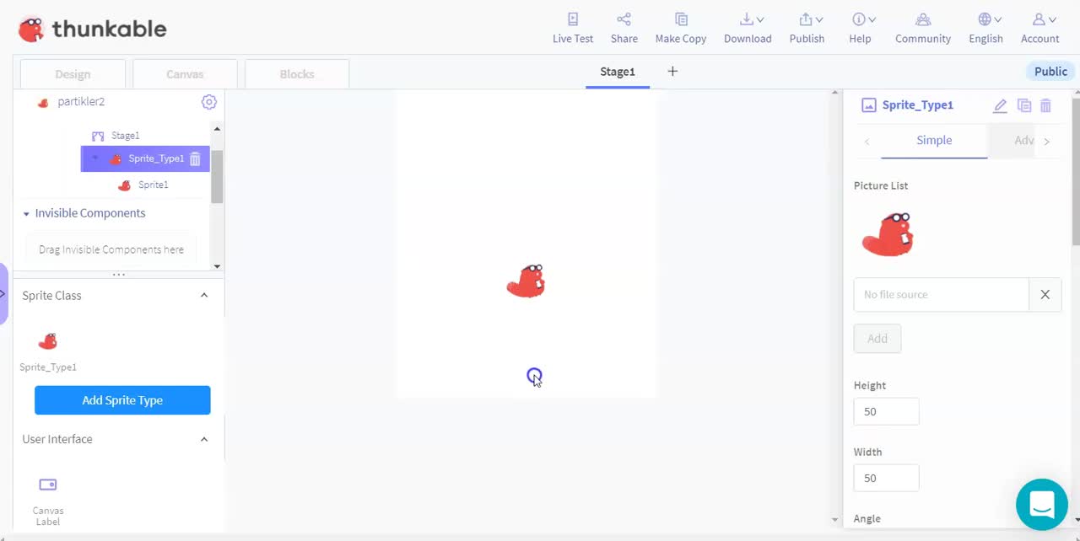Collapse the Sprite Class section

point(204,296)
